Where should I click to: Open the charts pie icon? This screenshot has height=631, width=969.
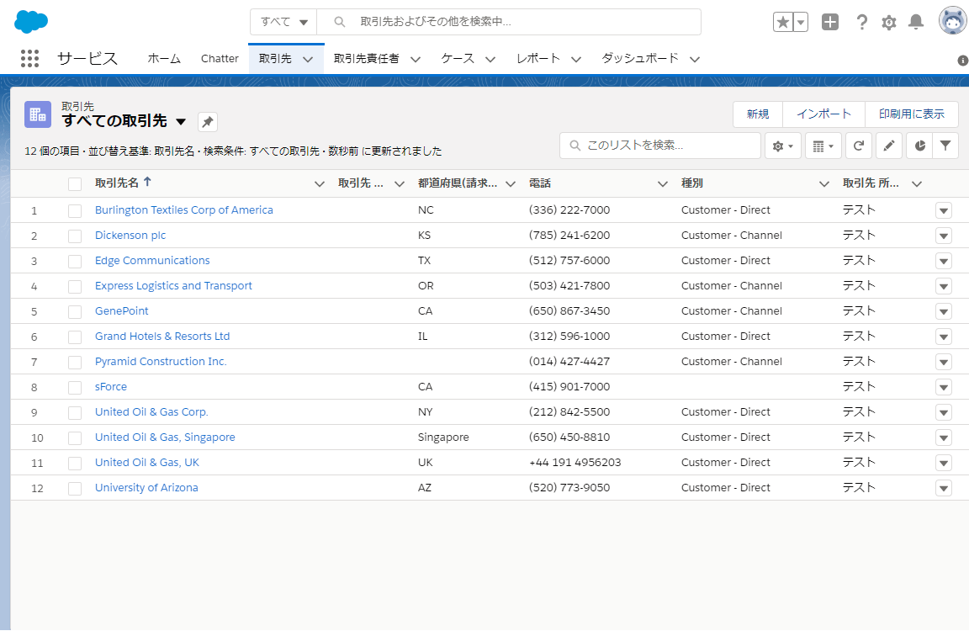[x=919, y=146]
